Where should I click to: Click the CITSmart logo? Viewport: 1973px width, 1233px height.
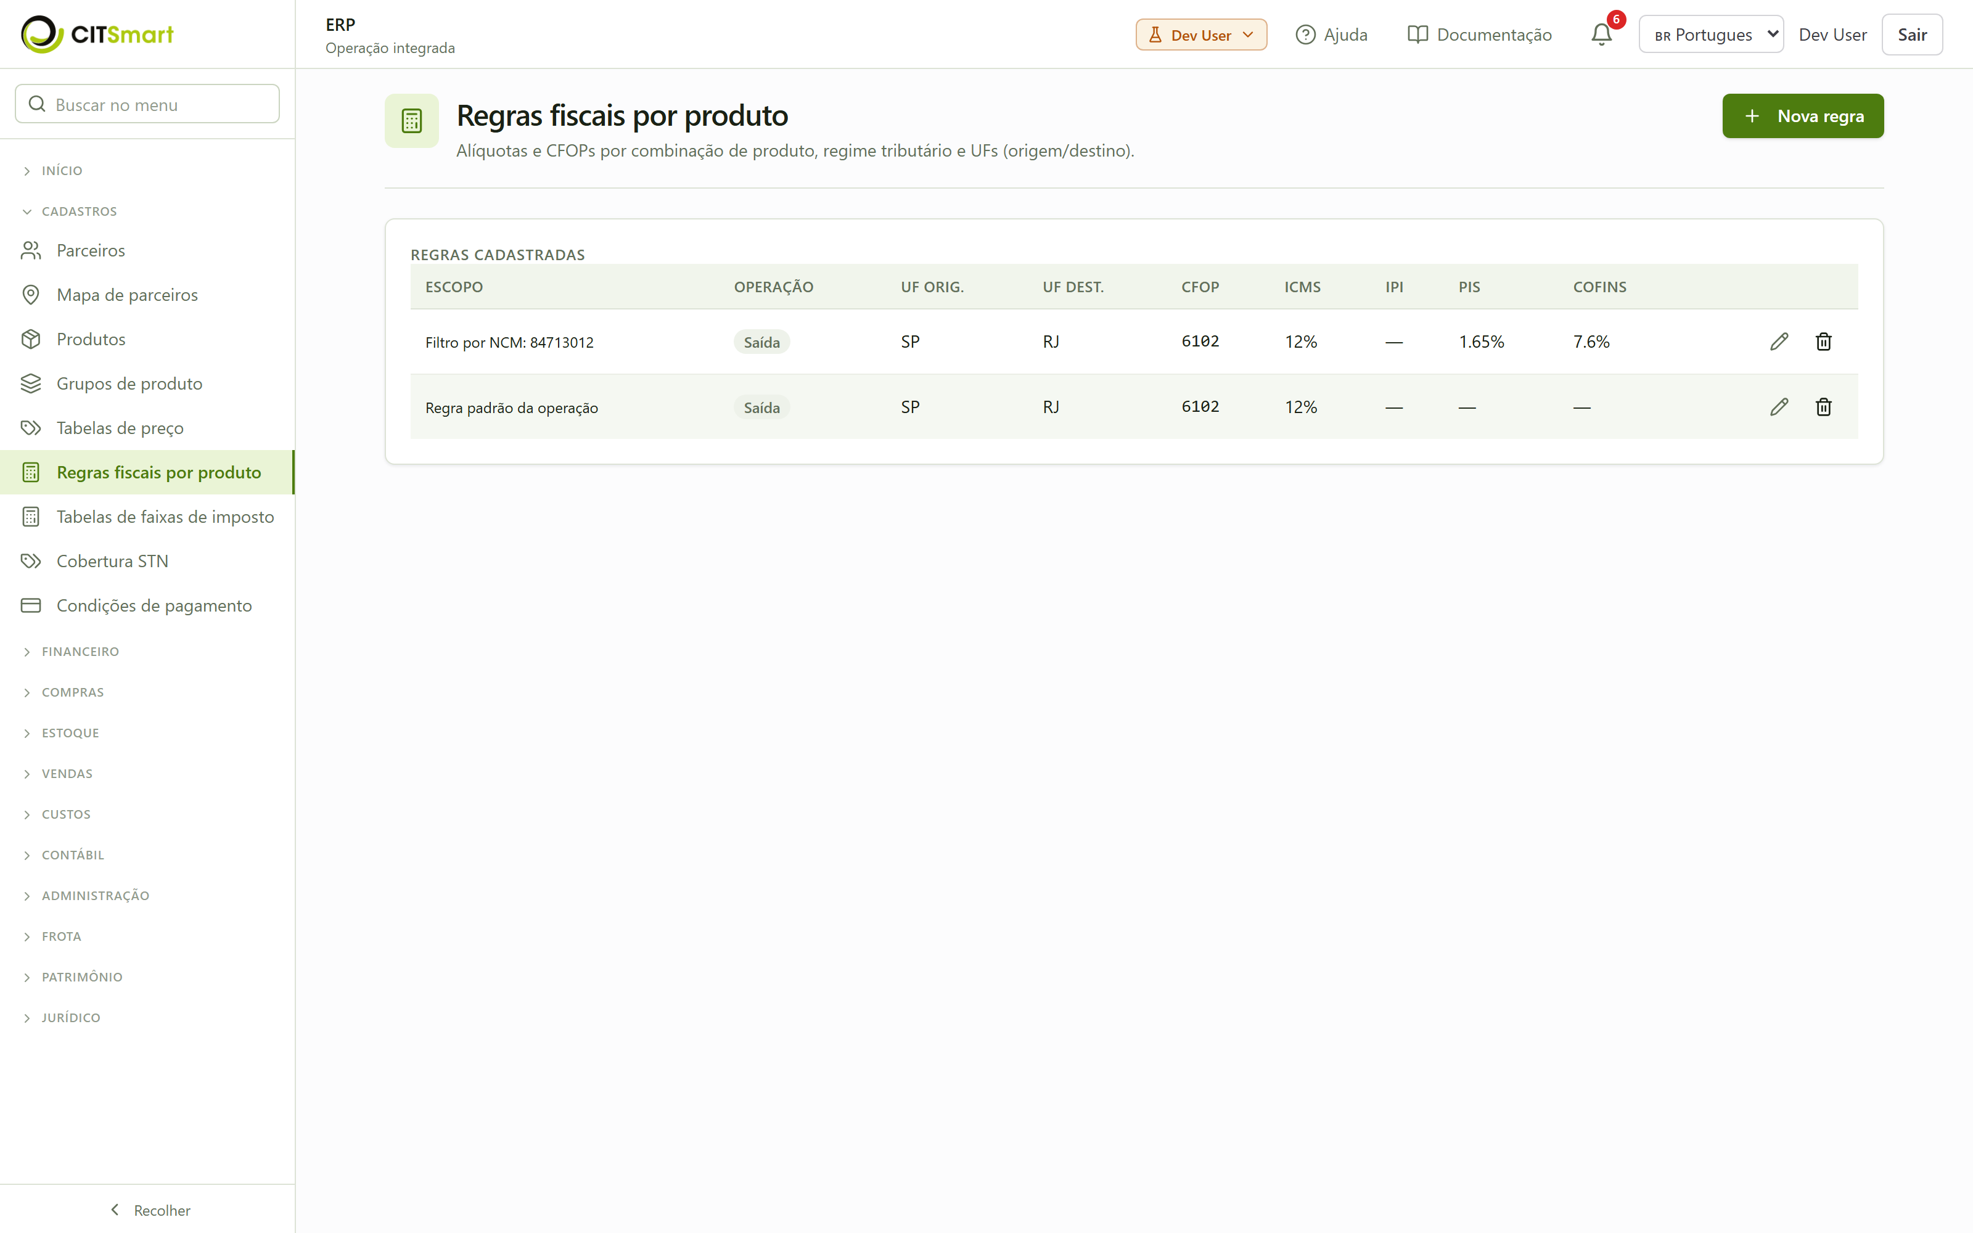click(97, 35)
